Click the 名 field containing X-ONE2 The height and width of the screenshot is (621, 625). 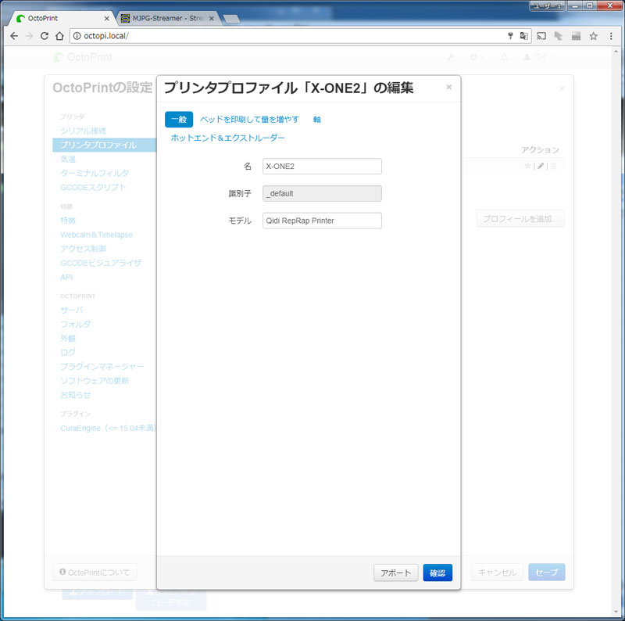click(322, 166)
